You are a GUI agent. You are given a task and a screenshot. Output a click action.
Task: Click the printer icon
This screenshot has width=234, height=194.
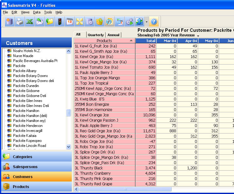pyautogui.click(x=20, y=22)
